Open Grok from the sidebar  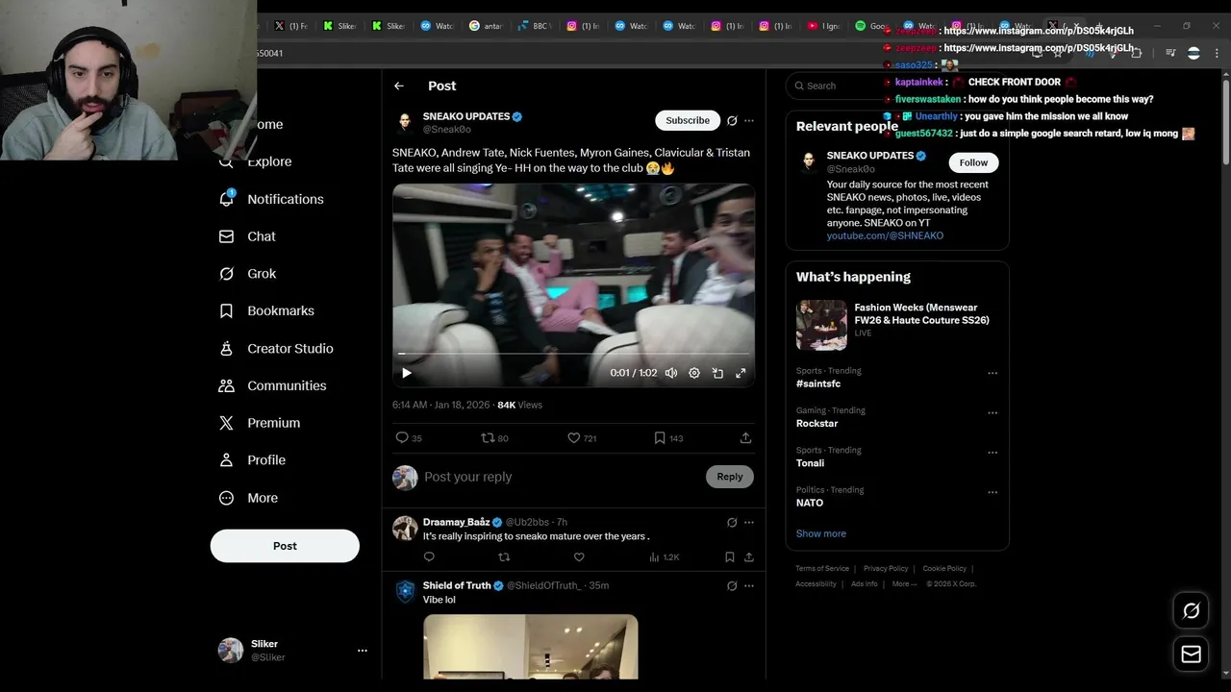coord(248,274)
